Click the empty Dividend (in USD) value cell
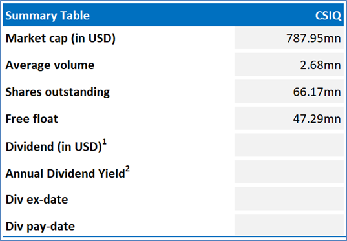Image resolution: width=347 pixels, height=241 pixels. [x=289, y=145]
